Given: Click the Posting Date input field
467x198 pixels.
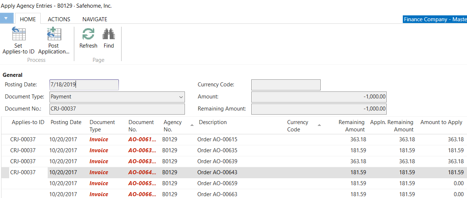Looking at the screenshot, I should (x=84, y=85).
